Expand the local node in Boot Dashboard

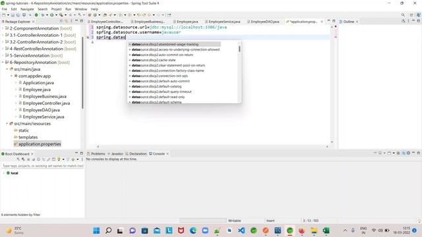coord(4,173)
